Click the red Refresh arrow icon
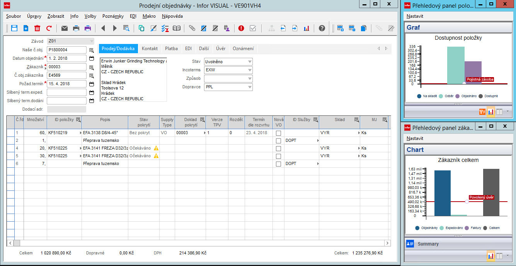The height and width of the screenshot is (266, 516). 49,28
